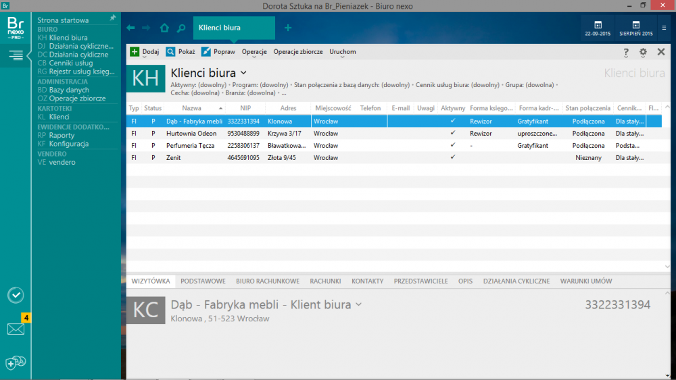
Task: Open the Operacje zbiorcze dropdown menu
Action: [297, 52]
